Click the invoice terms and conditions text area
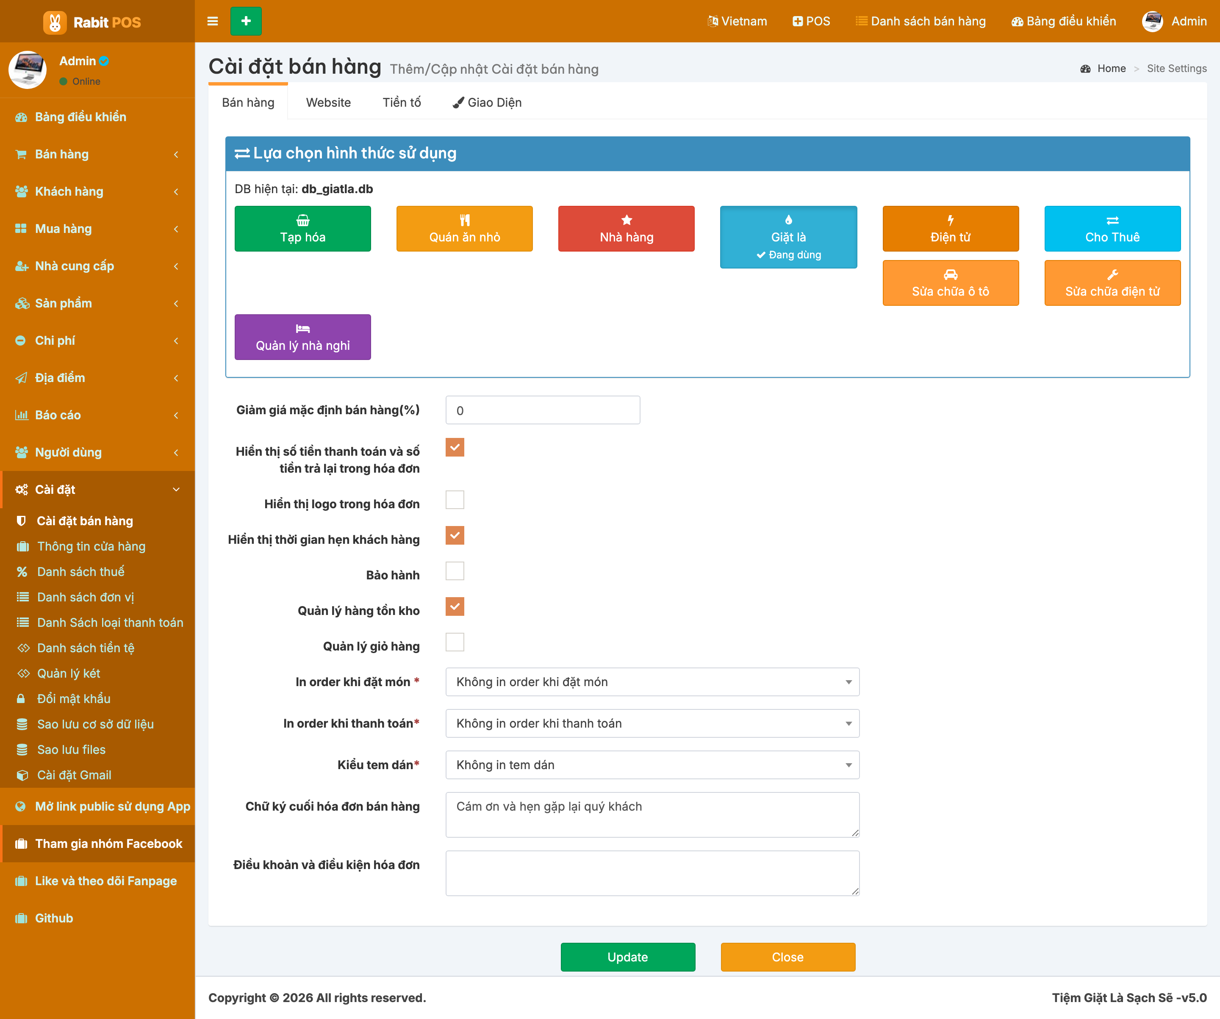The width and height of the screenshot is (1220, 1019). tap(652, 873)
